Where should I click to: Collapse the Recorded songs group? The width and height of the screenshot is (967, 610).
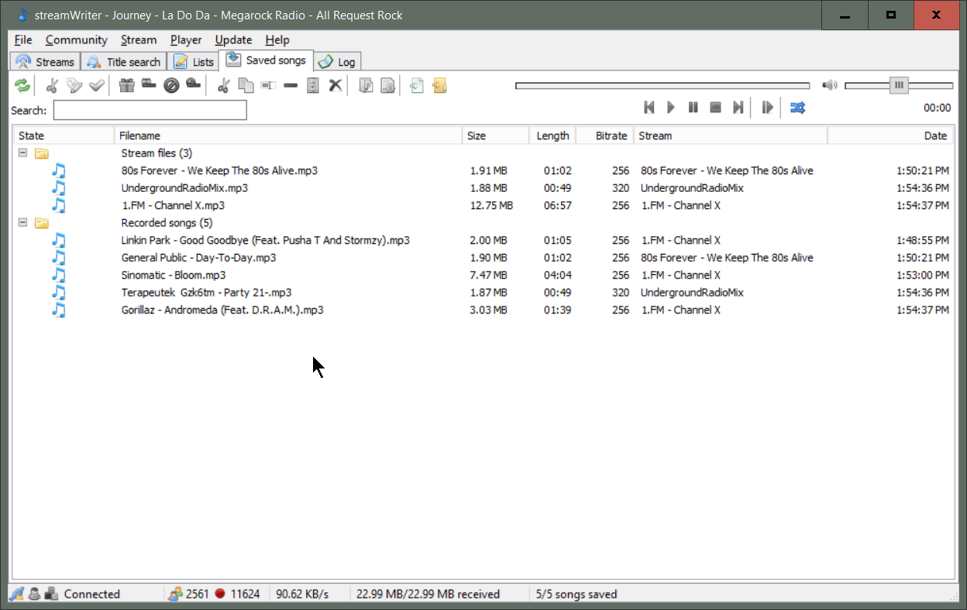click(x=22, y=223)
